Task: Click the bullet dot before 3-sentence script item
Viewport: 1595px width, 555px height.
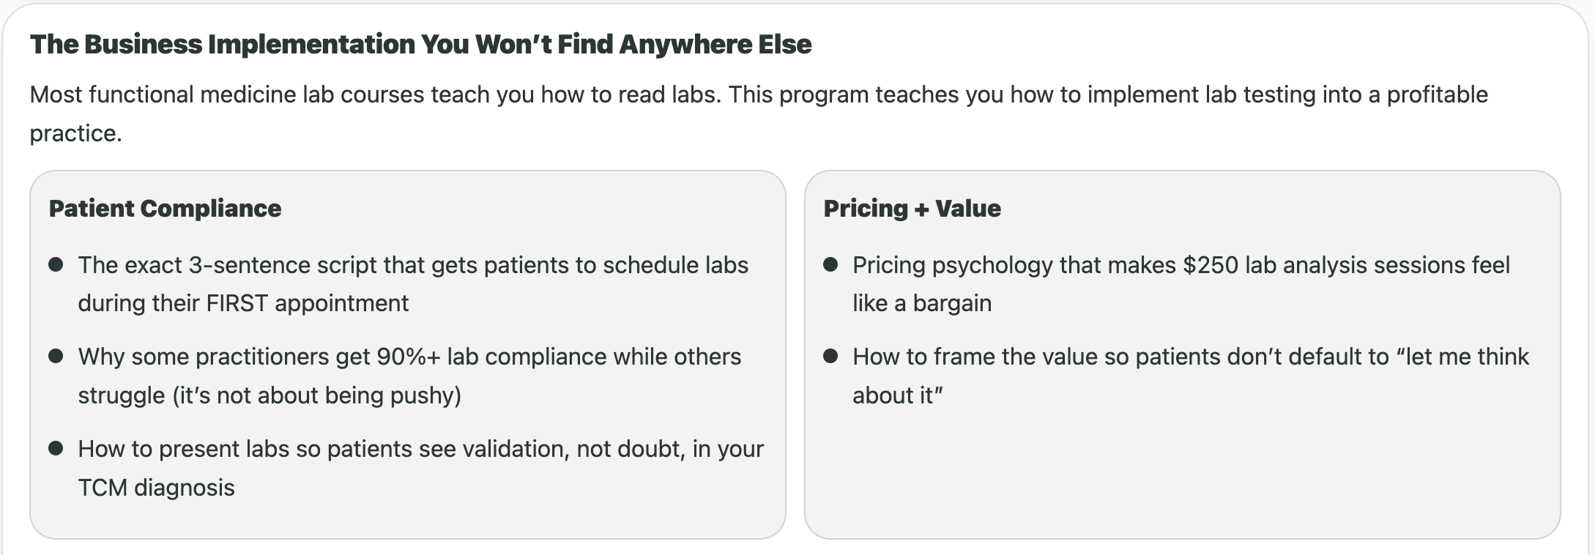Action: (x=56, y=264)
